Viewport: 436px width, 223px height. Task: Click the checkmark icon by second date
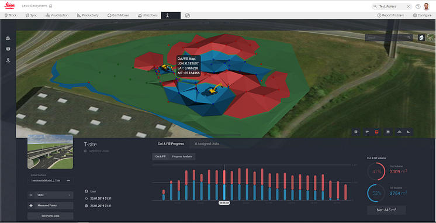point(86,206)
